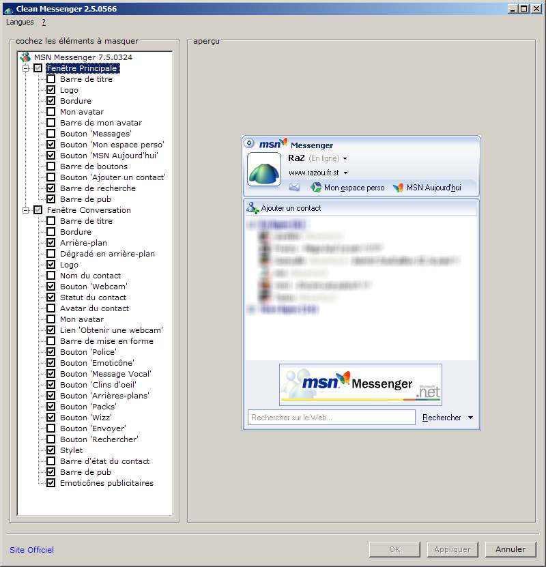546x567 pixels.
Task: Click 'Ajouter un contact' in preview
Action: (x=291, y=208)
